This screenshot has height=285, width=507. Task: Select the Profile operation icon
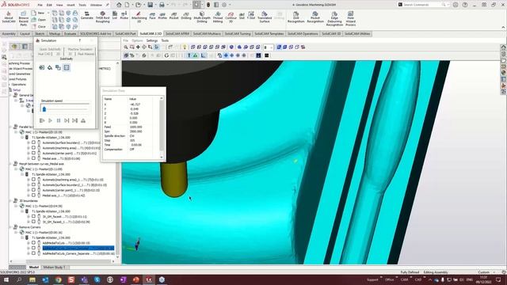162,16
